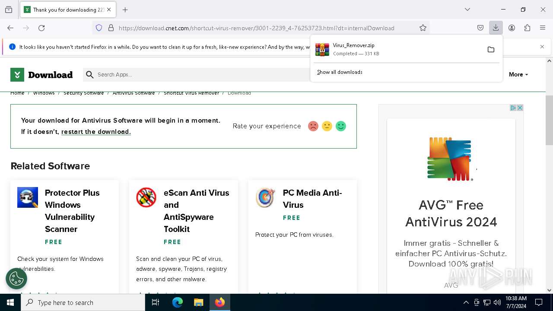Viewport: 553px width, 311px height.
Task: Open tracking protection shield icon
Action: click(x=99, y=28)
